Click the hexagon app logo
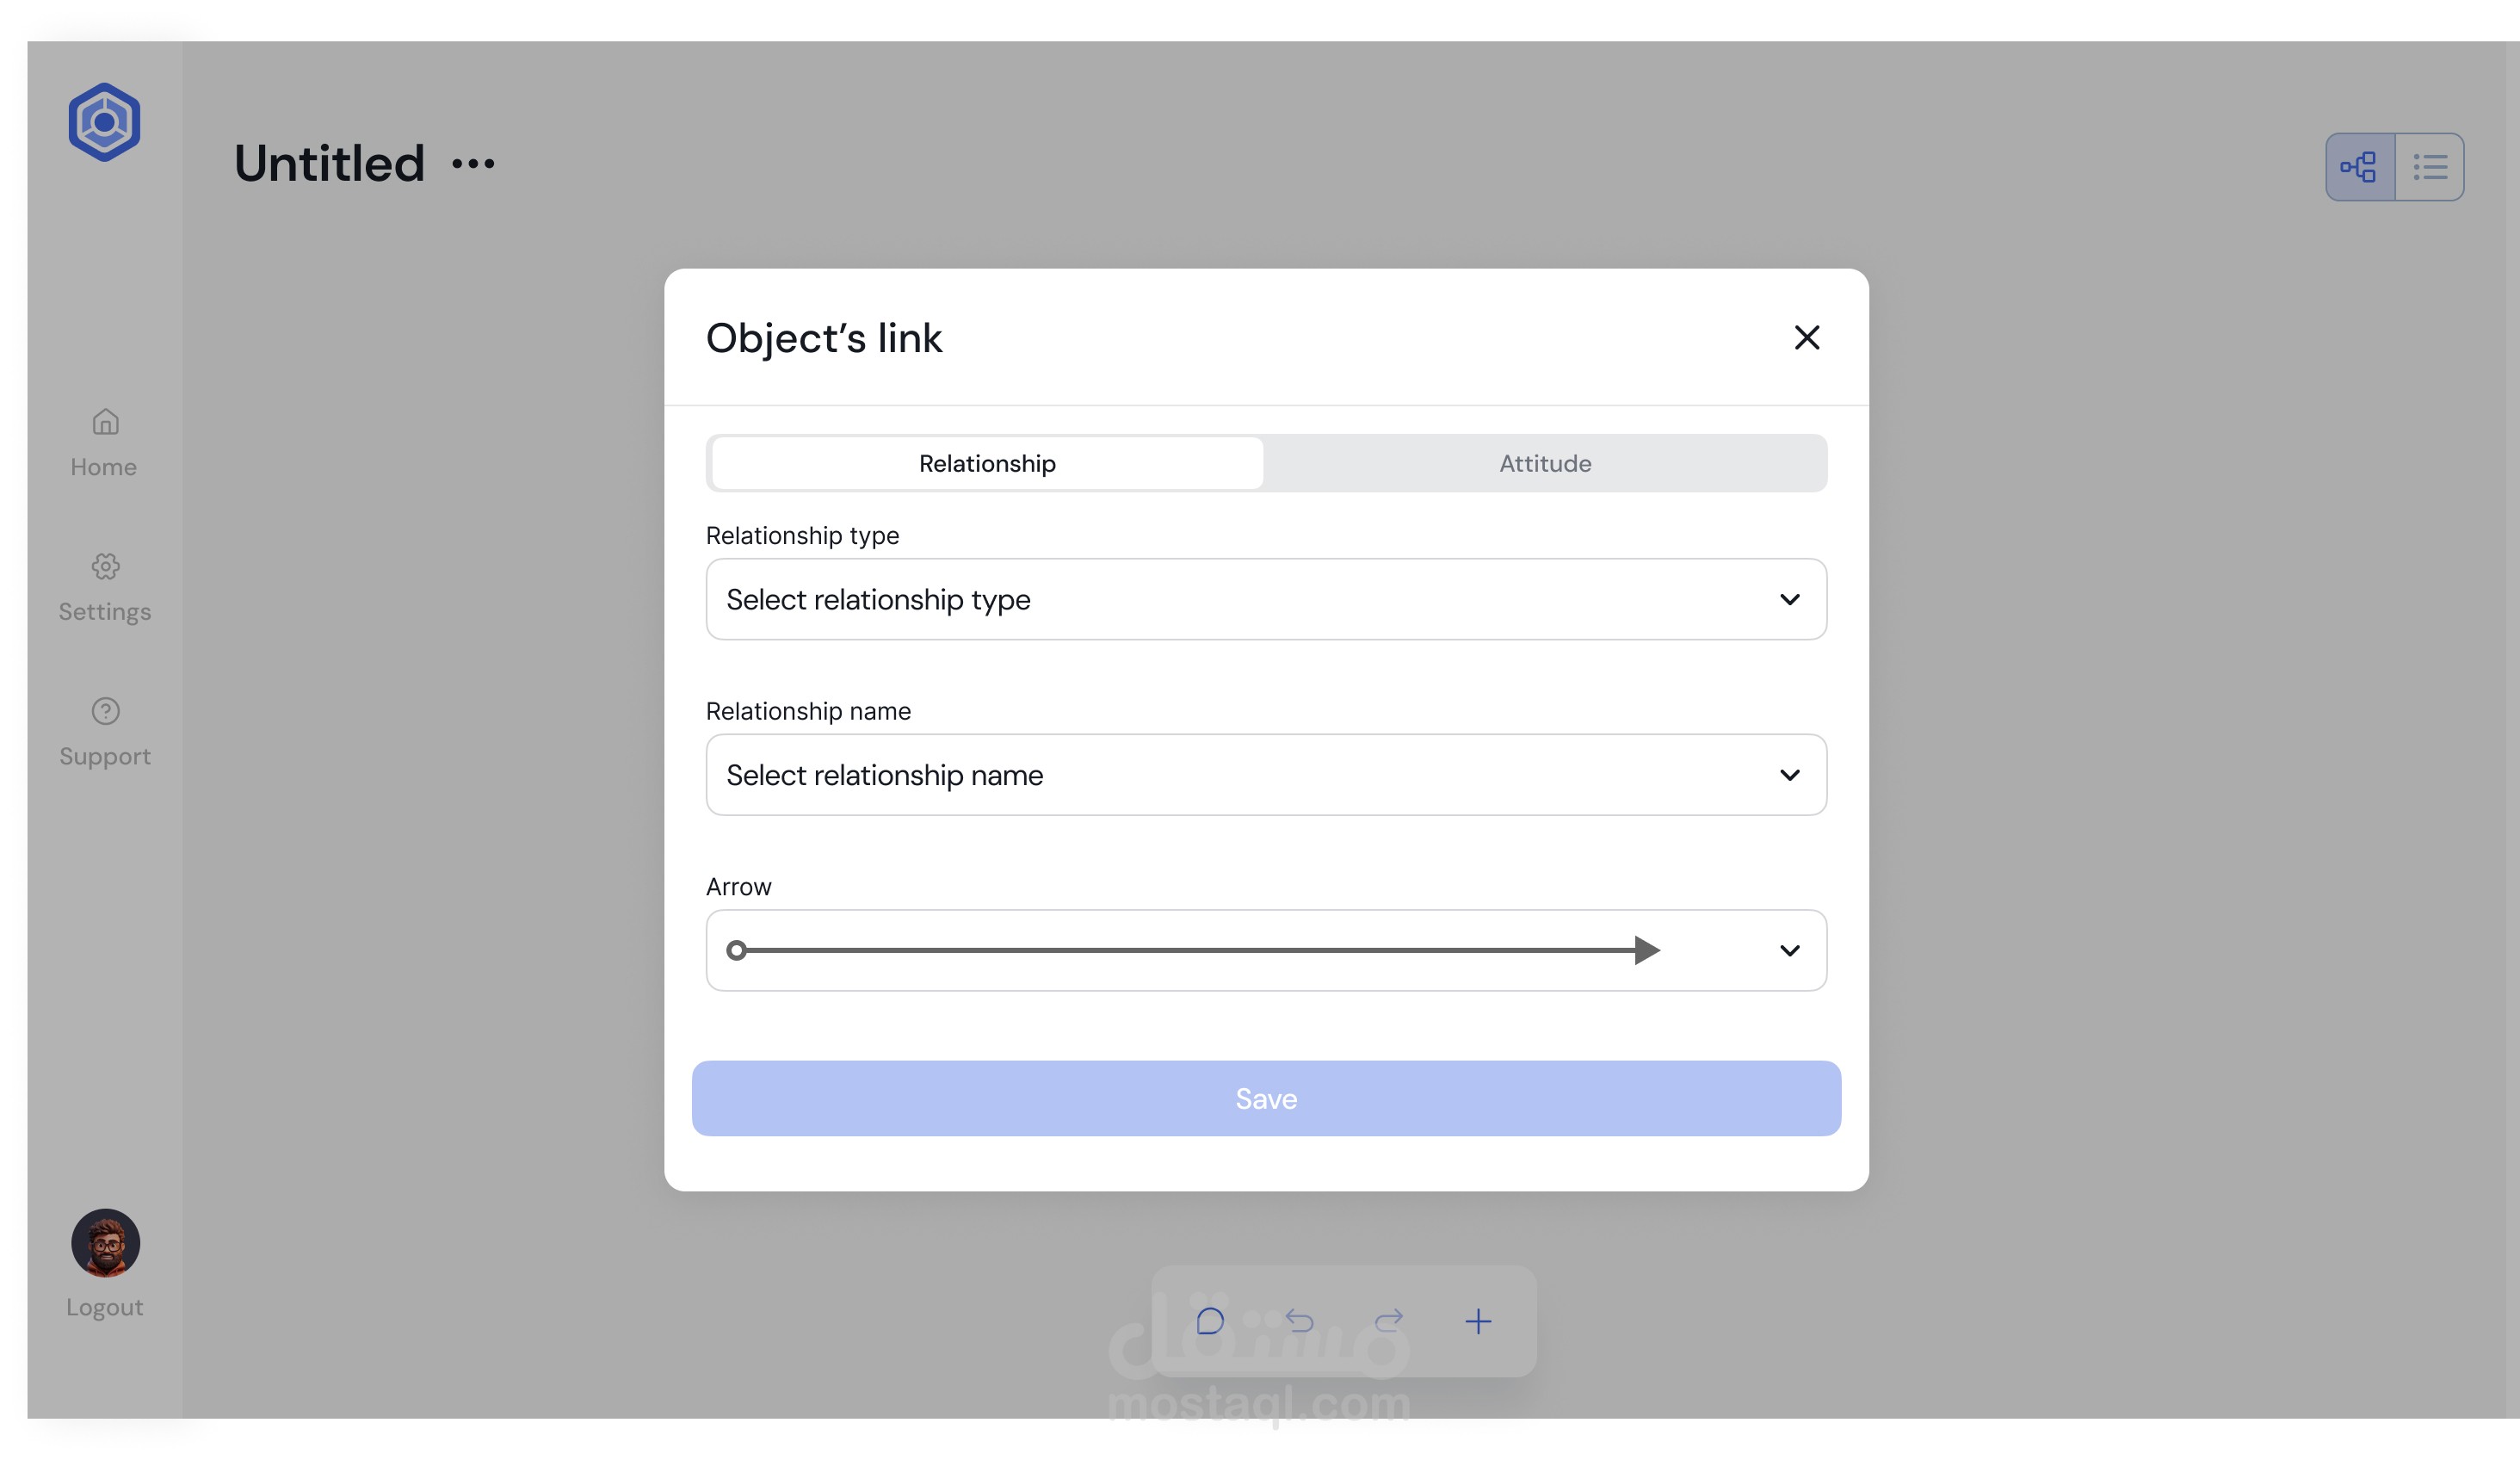Image resolution: width=2520 pixels, height=1460 pixels. point(104,122)
